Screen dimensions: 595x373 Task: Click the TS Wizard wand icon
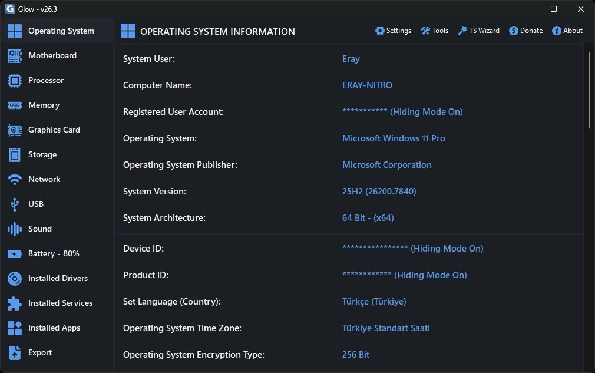462,31
